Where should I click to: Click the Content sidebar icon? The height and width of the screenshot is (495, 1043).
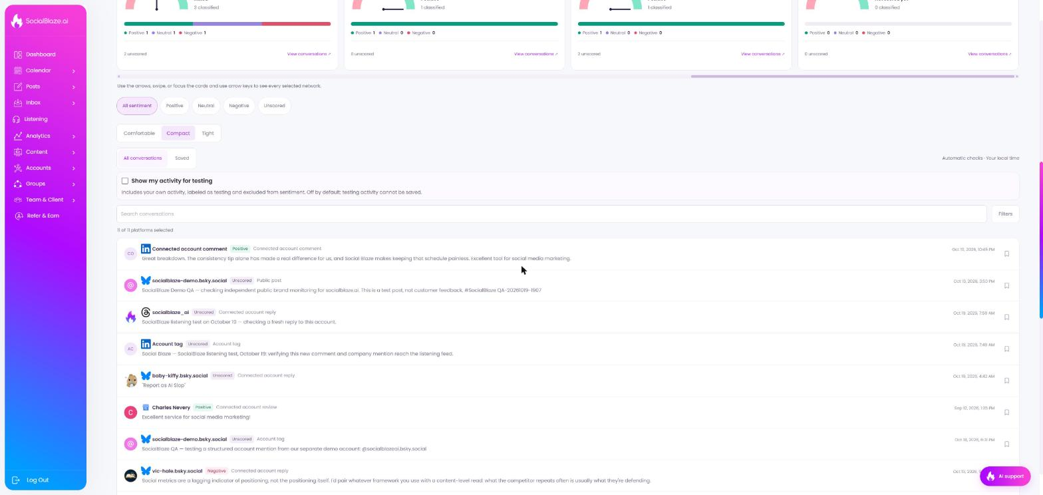click(18, 152)
